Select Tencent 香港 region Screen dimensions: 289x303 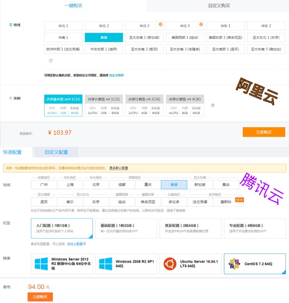pyautogui.click(x=174, y=185)
